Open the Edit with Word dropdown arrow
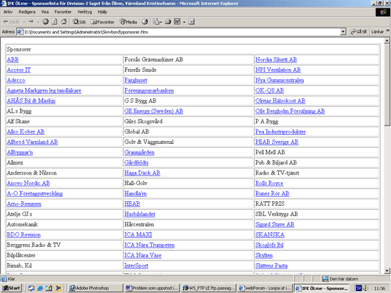 pos(184,22)
